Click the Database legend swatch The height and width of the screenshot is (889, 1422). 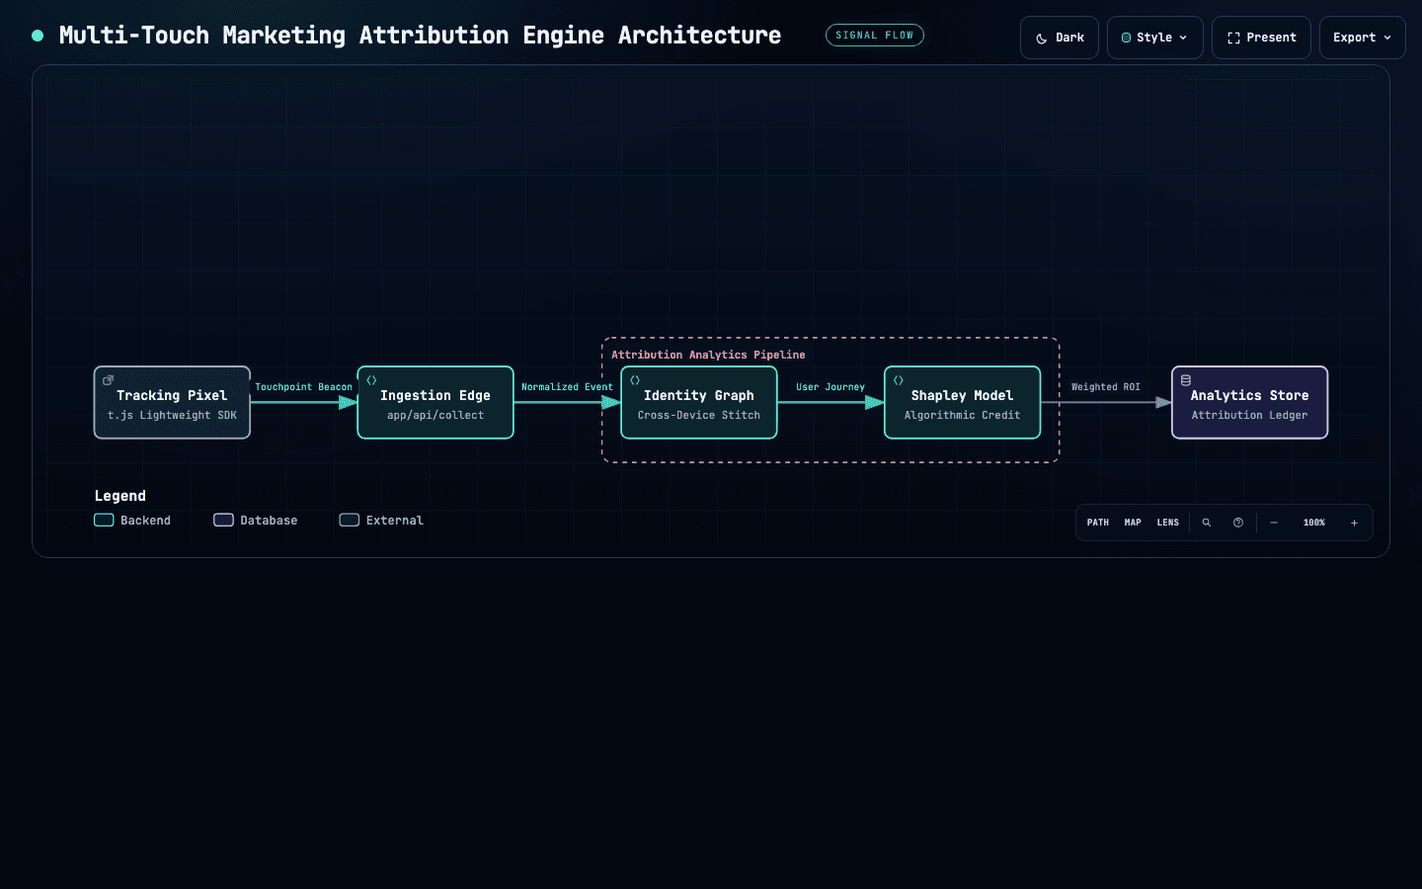click(224, 521)
